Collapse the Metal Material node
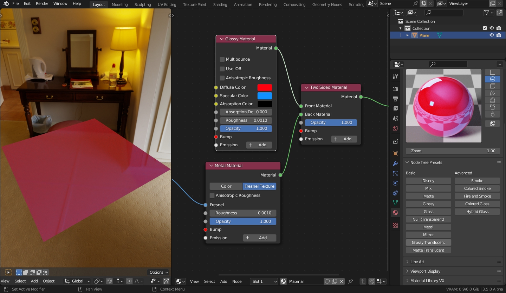Screen dimensions: 506x293 pos(211,166)
